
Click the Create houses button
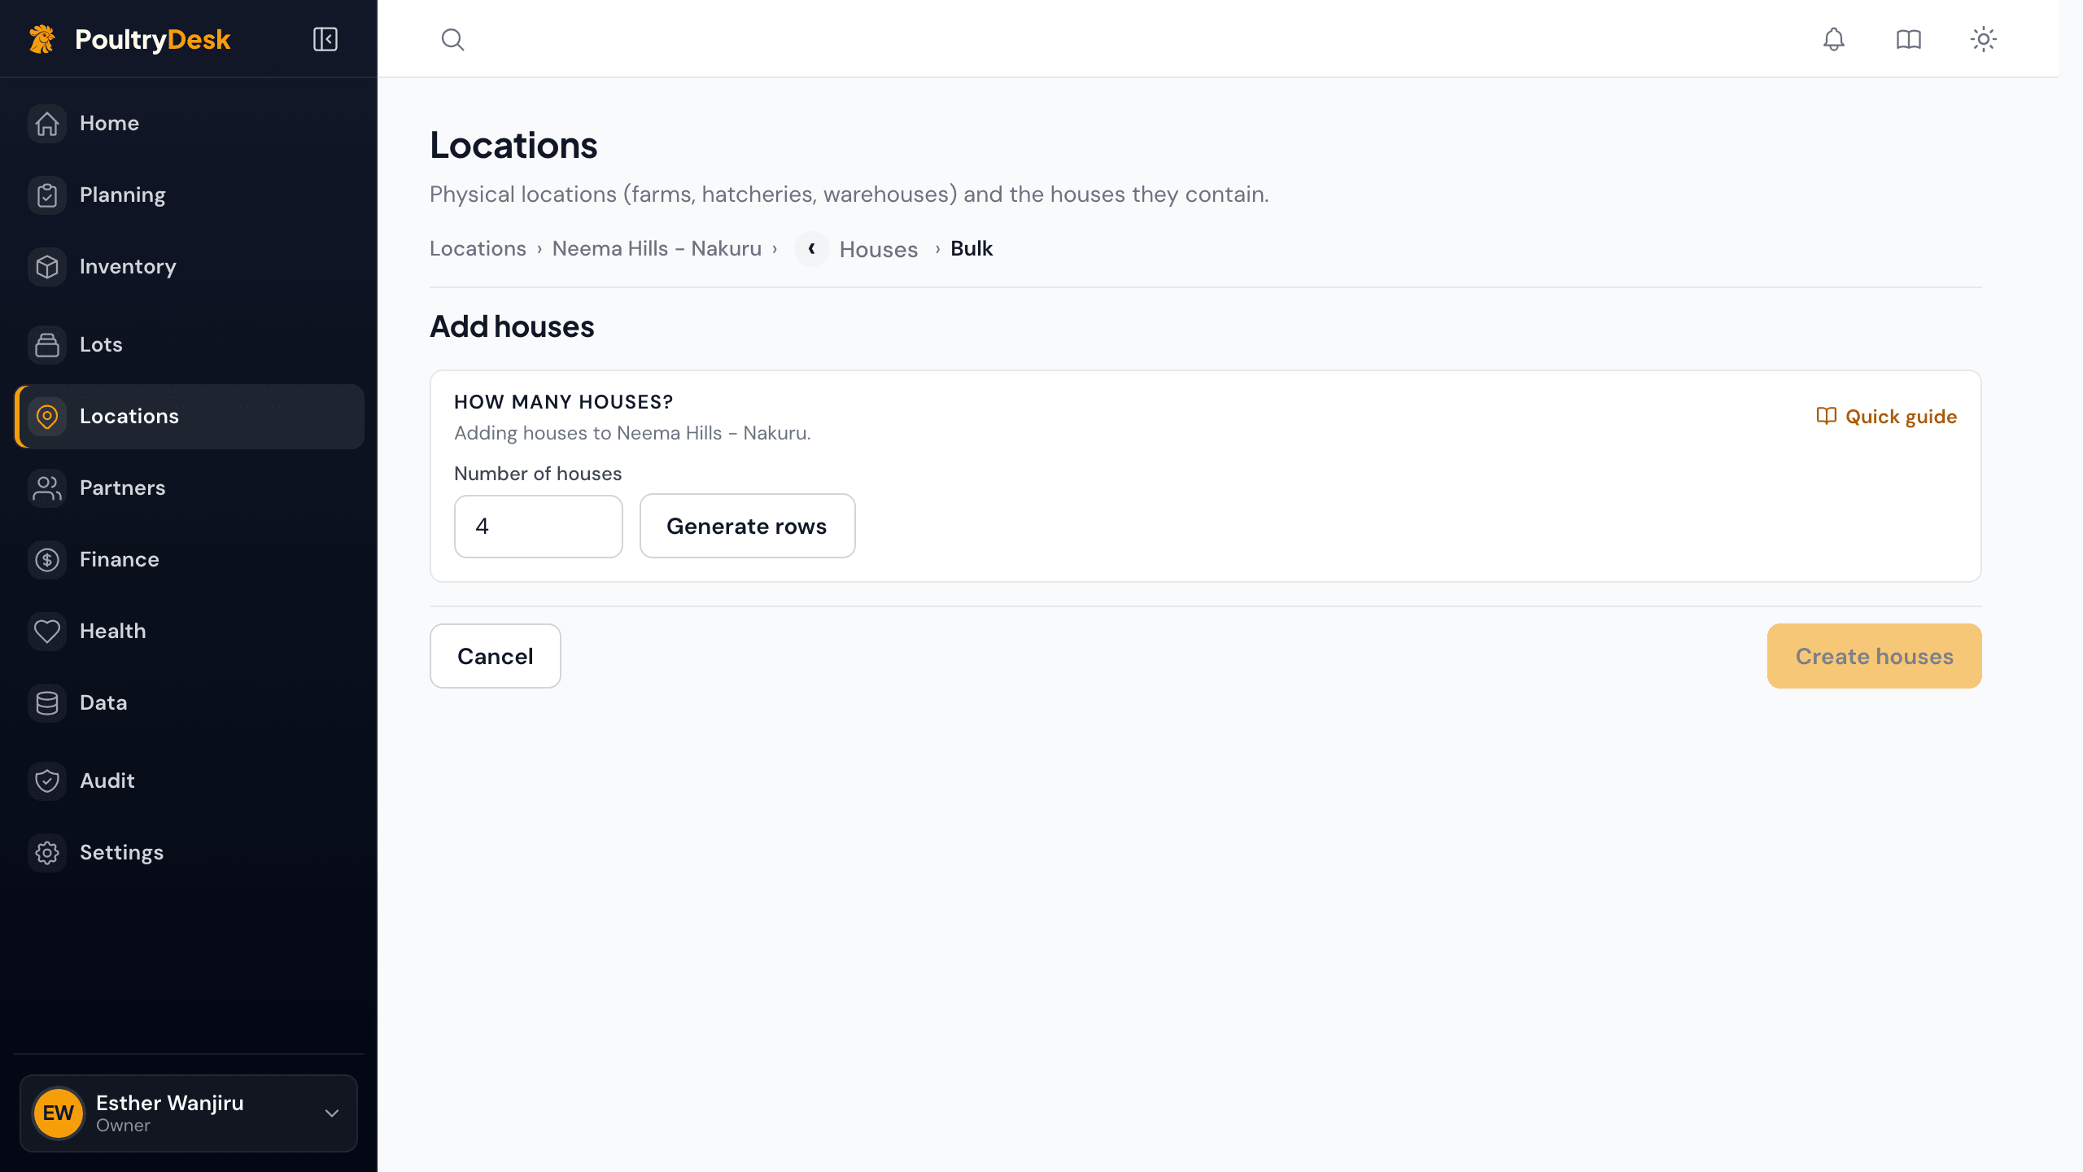1874,656
